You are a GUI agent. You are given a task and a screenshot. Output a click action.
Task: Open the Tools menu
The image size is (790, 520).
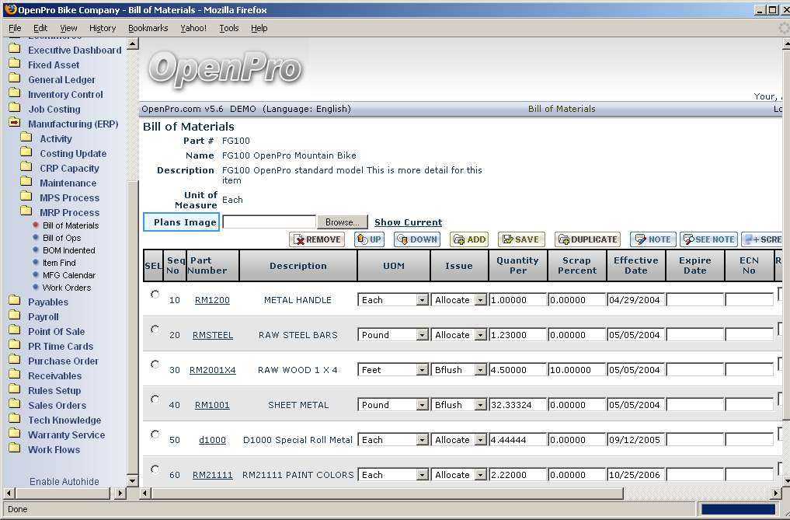pyautogui.click(x=229, y=28)
